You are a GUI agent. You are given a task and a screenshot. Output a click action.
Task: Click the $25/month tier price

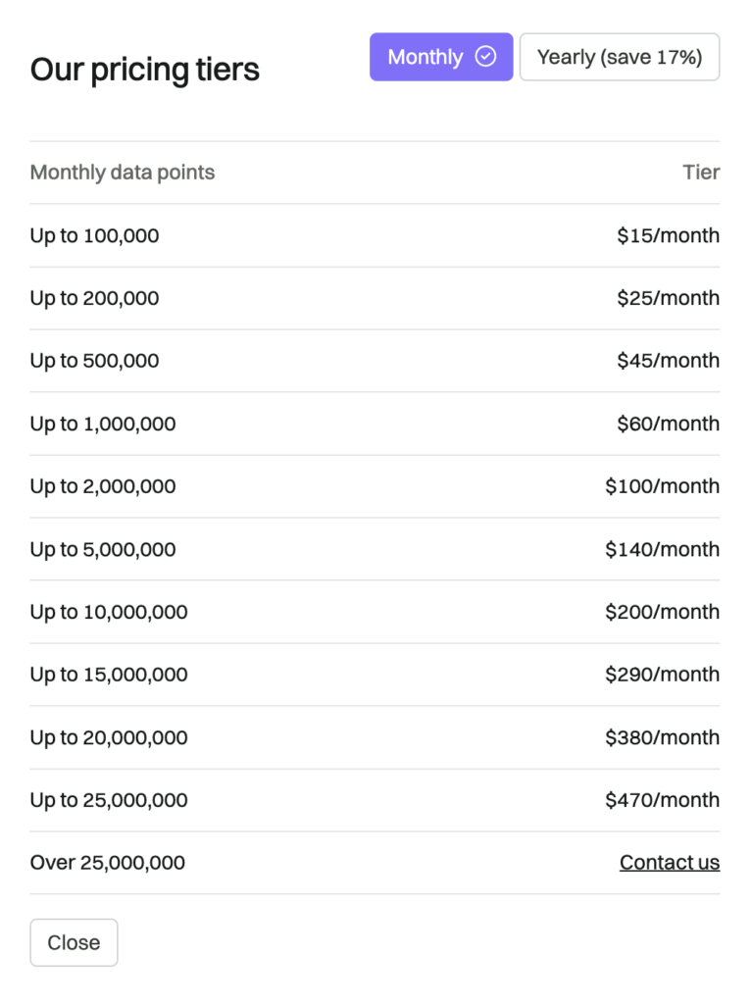(668, 298)
